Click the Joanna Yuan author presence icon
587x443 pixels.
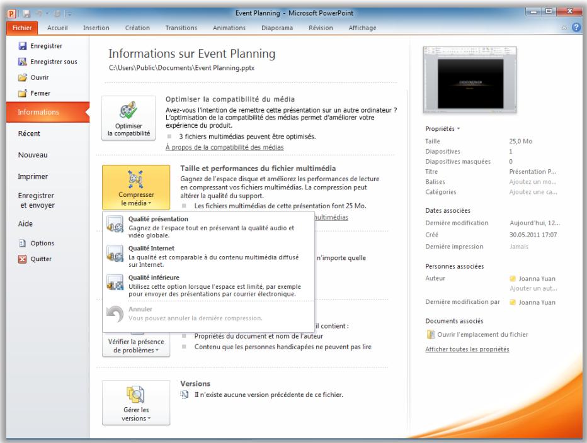(x=513, y=279)
